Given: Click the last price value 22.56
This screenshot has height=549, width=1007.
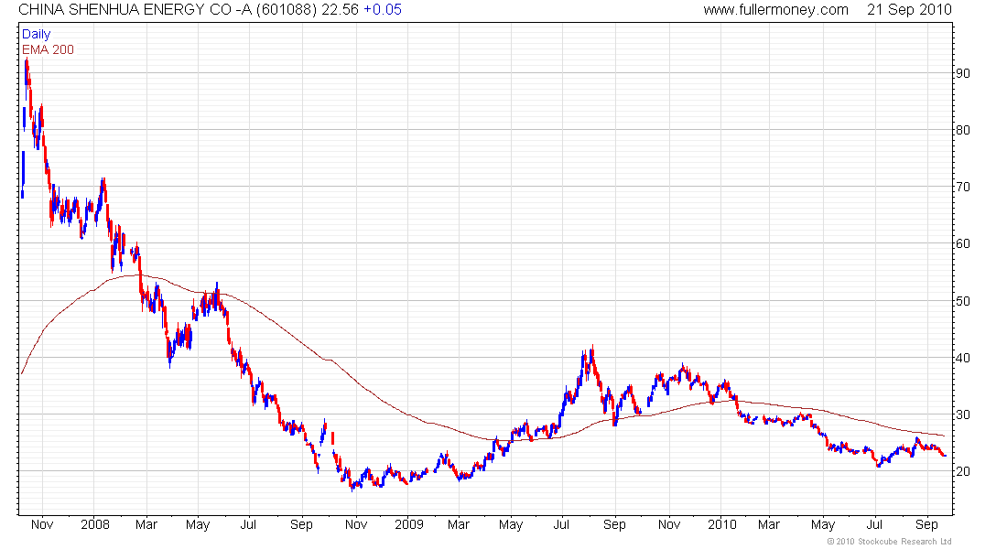Looking at the screenshot, I should point(340,10).
